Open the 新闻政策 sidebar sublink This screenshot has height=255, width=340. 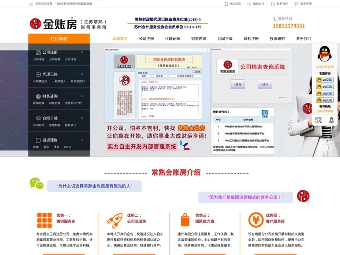tap(39, 103)
